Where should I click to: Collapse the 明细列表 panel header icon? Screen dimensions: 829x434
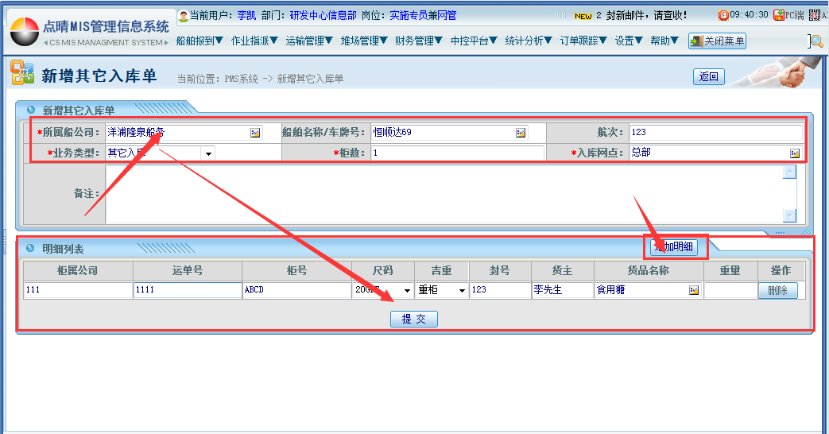(31, 248)
